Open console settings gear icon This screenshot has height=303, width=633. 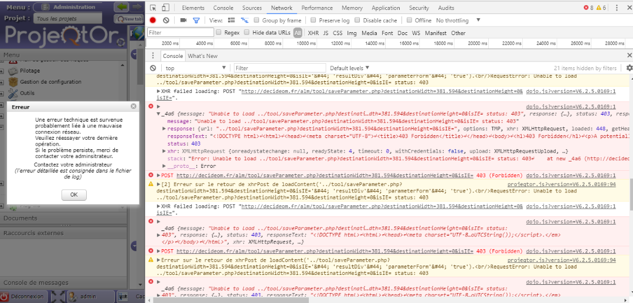(629, 68)
